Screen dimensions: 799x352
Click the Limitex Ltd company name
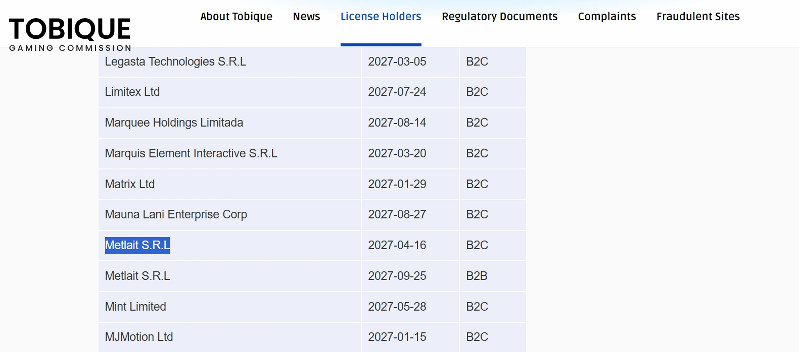[x=132, y=92]
